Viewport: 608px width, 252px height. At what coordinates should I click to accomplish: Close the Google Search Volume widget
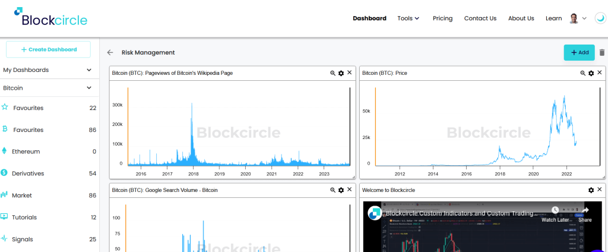(x=349, y=190)
